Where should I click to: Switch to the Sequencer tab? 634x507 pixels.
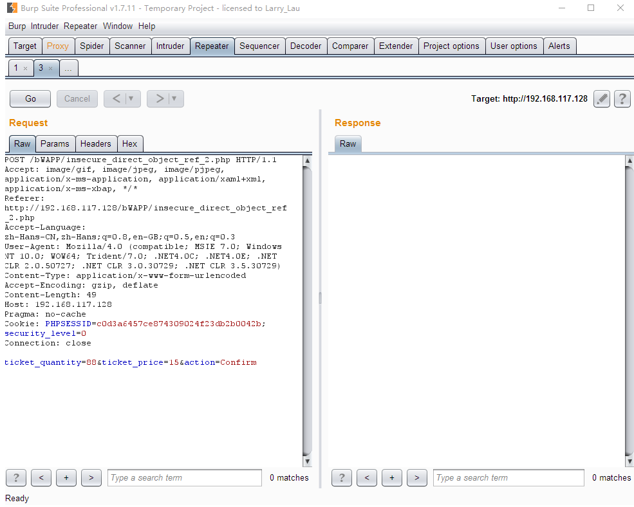259,46
